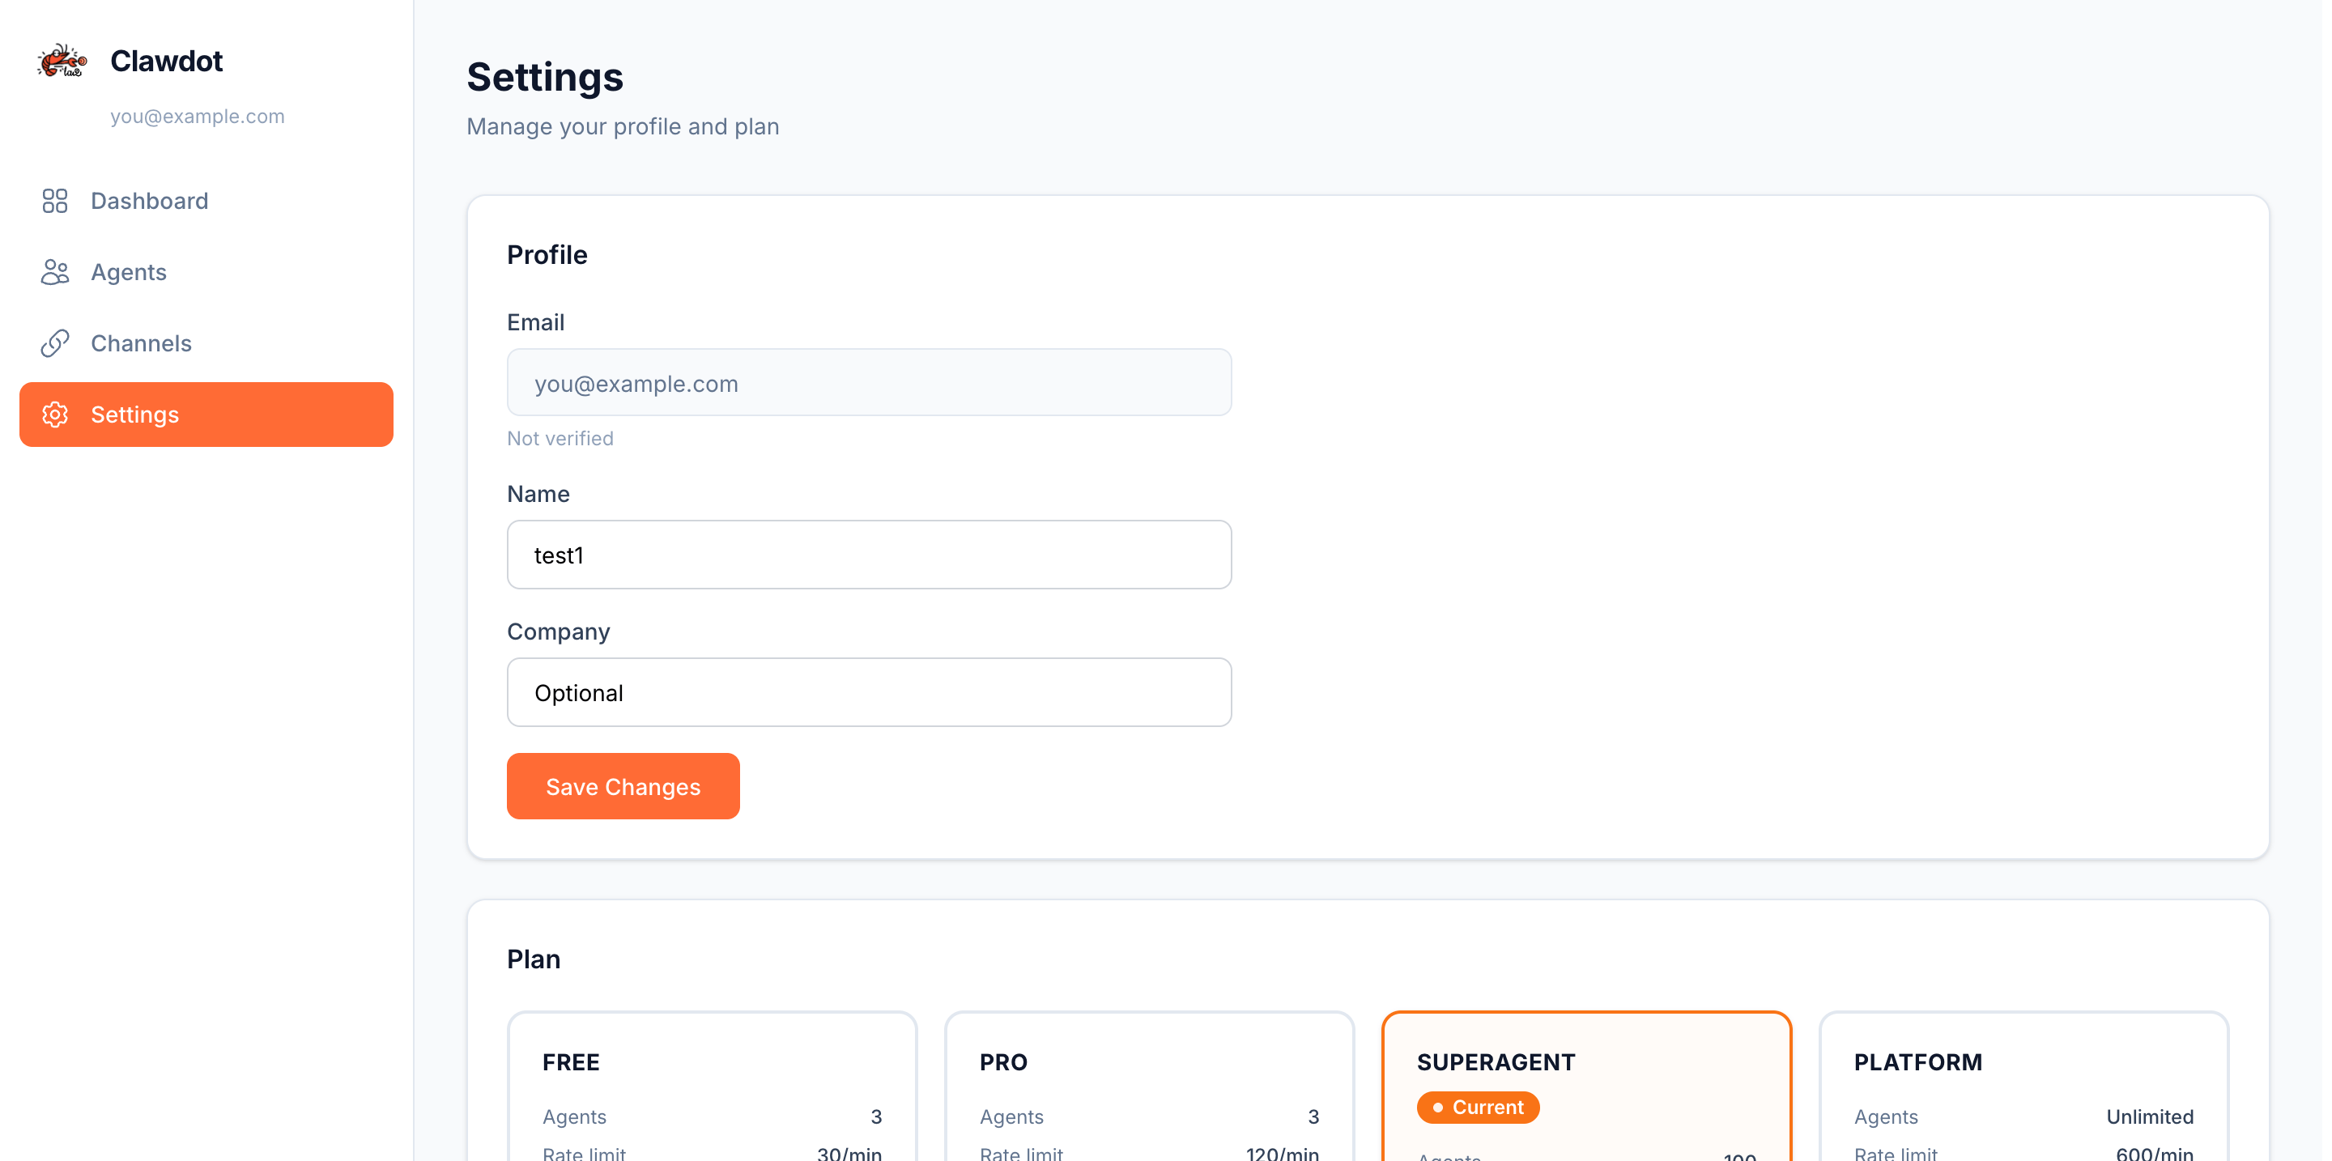Click the Settings gear icon
2332x1161 pixels.
(x=55, y=415)
